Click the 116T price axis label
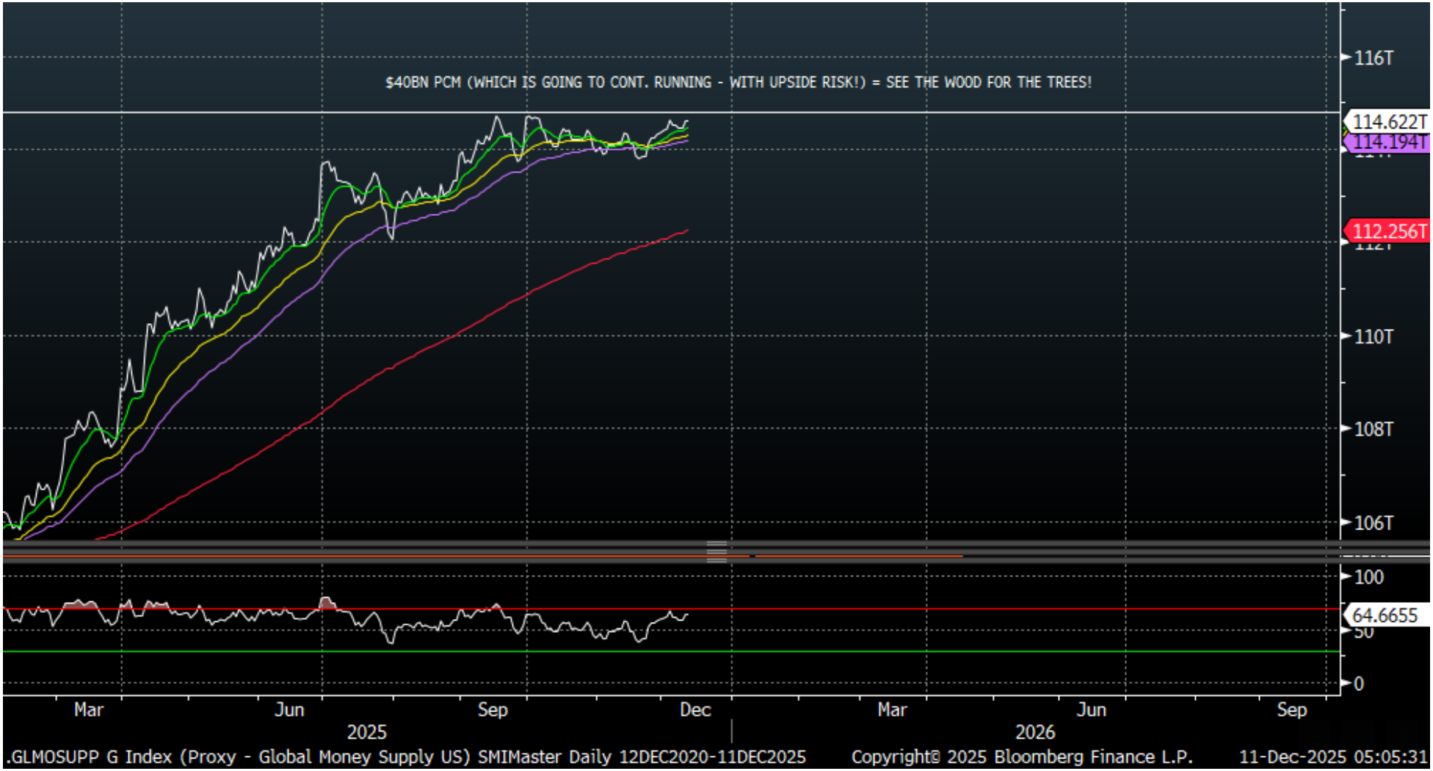1433x771 pixels. (1373, 58)
